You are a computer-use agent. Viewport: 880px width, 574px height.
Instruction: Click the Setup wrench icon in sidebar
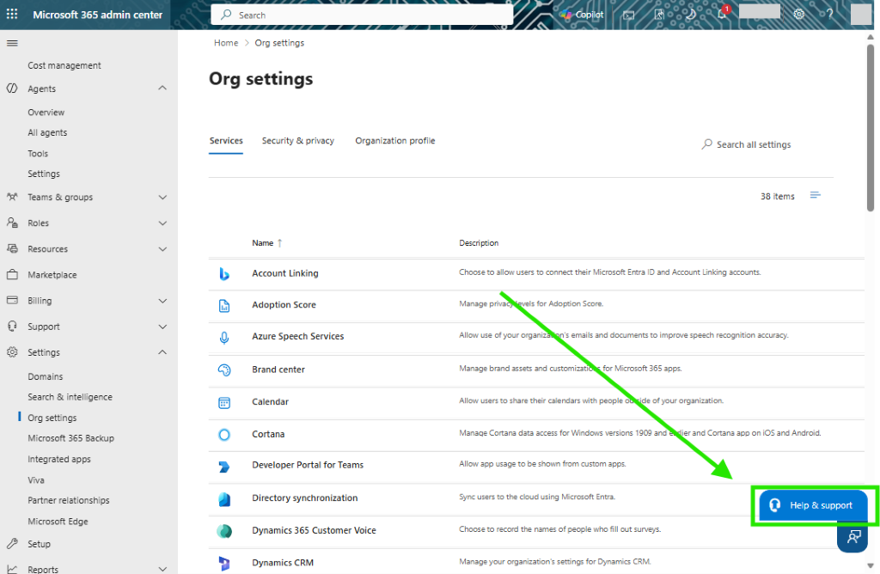point(12,543)
